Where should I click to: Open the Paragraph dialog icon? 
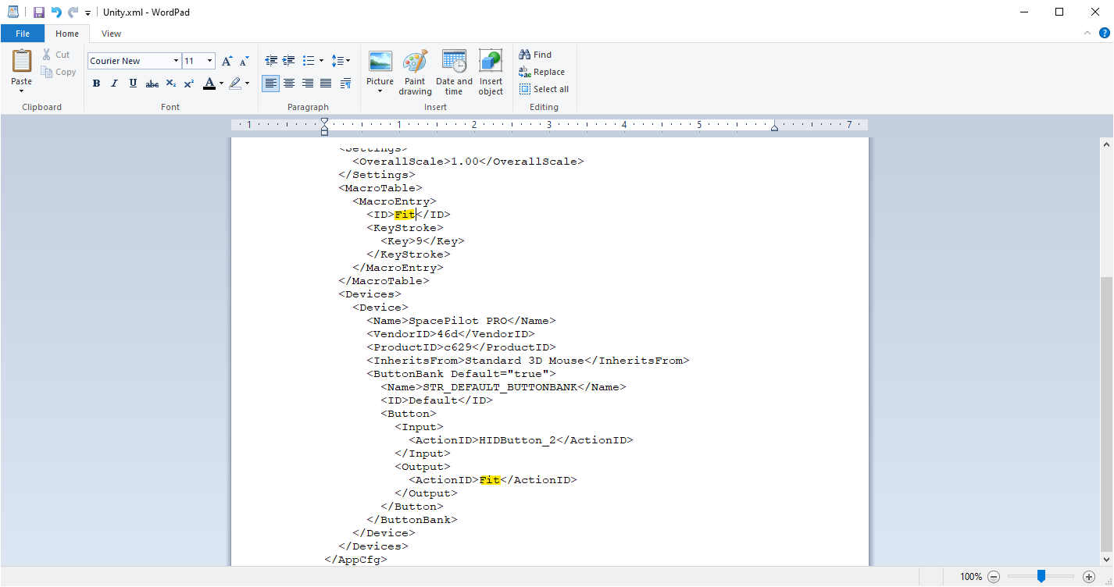click(x=345, y=84)
